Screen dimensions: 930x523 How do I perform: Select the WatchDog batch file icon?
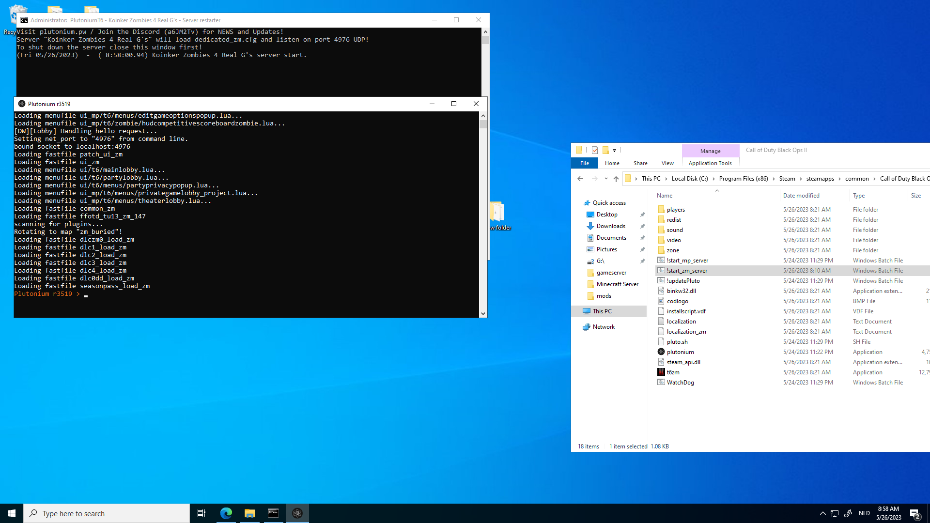pos(661,383)
